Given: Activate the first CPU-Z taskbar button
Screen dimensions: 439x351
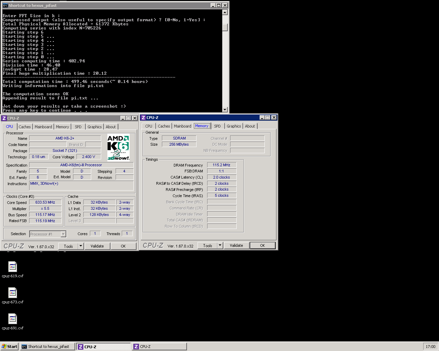Looking at the screenshot, I should tap(104, 347).
